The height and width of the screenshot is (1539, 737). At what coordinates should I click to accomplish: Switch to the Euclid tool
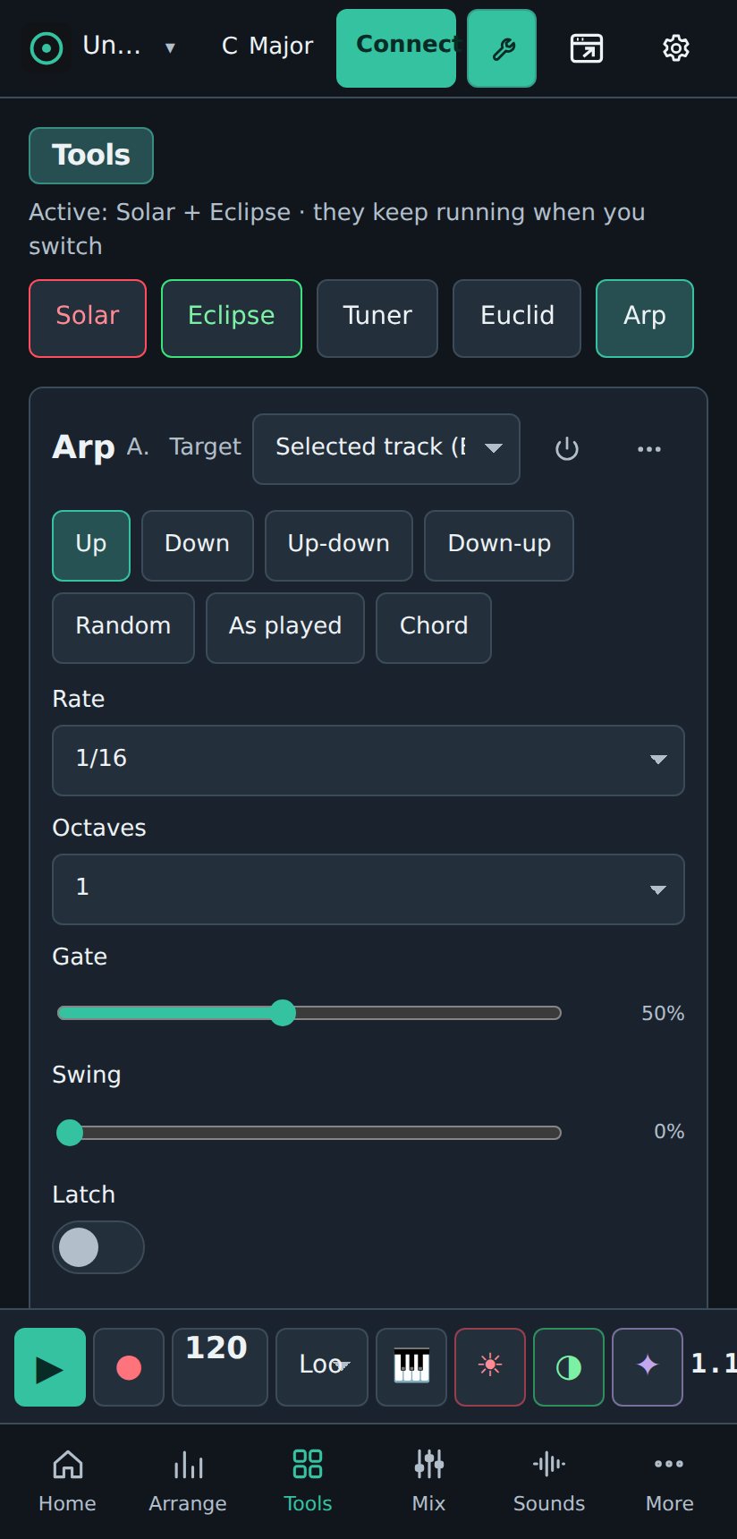click(x=517, y=319)
